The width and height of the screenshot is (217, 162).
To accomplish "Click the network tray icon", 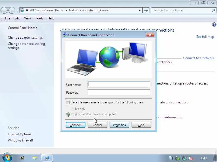I will click(184, 158).
